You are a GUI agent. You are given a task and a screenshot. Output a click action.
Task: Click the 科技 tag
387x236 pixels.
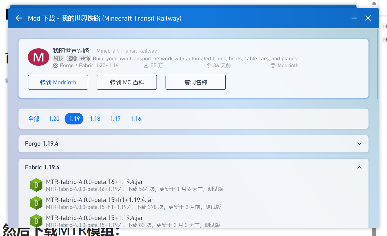58,58
